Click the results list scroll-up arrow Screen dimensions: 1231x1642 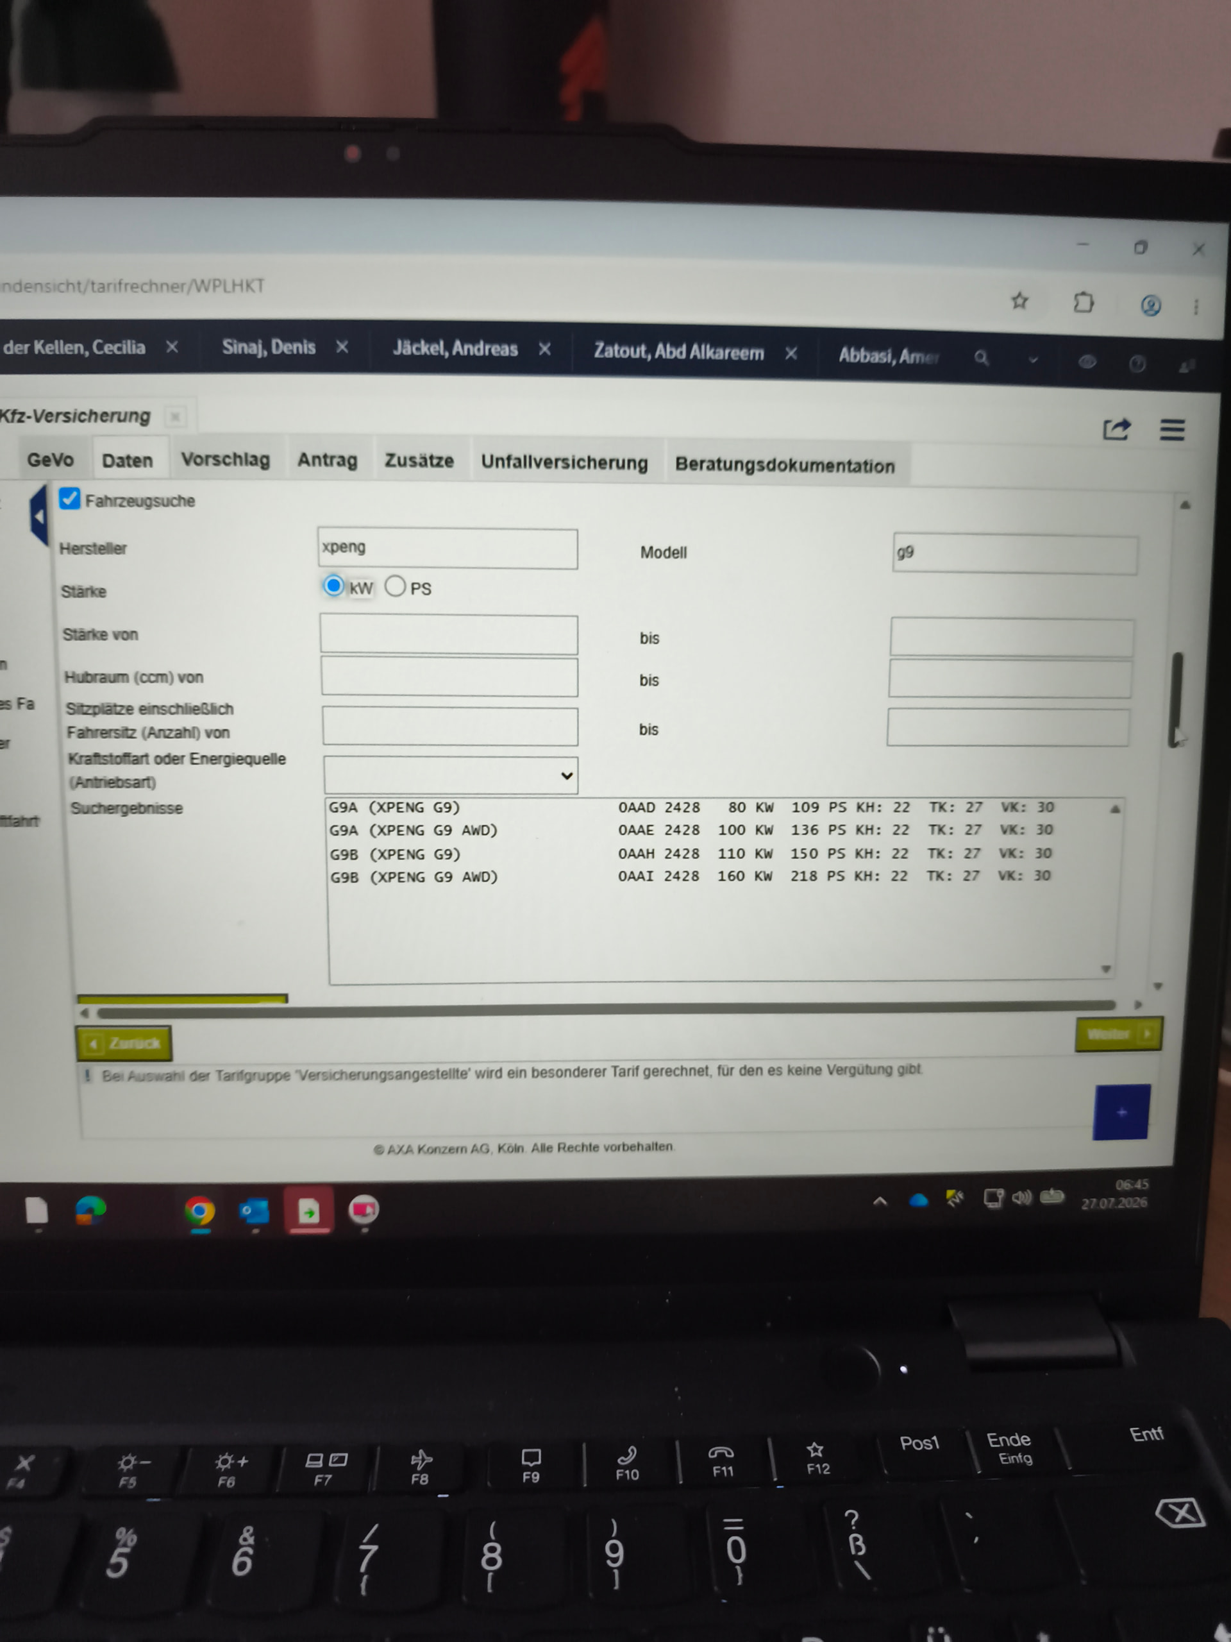[1114, 809]
